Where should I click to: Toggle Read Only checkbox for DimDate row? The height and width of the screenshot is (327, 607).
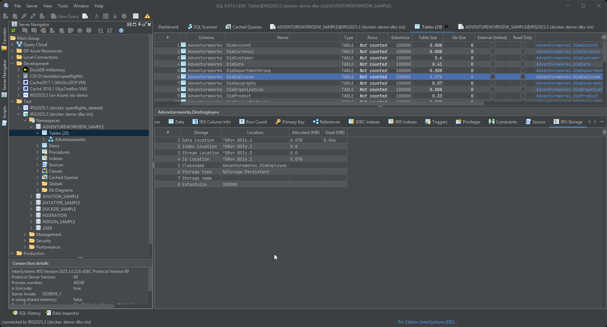pos(523,64)
